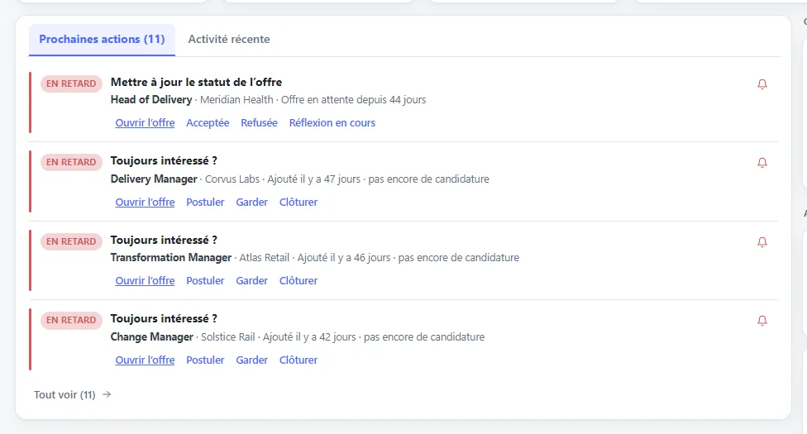Click the bell icon for Transformation Manager row
This screenshot has width=807, height=434.
click(762, 242)
